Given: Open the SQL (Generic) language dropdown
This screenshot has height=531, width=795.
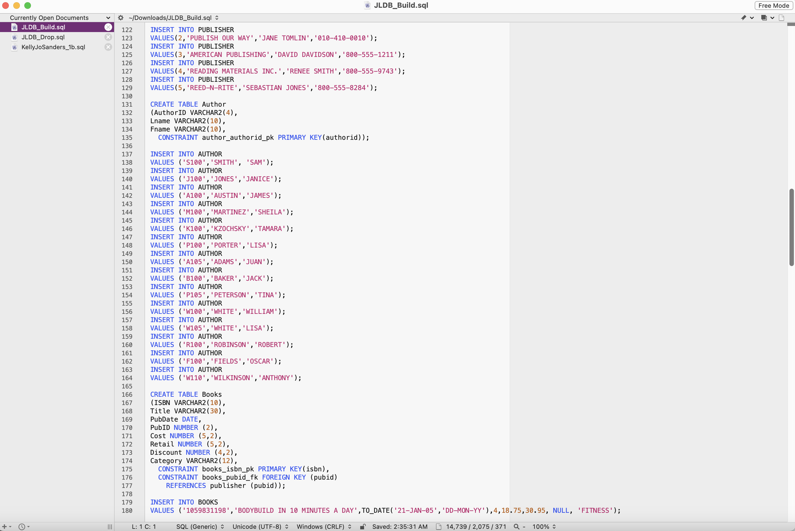Looking at the screenshot, I should coord(200,527).
